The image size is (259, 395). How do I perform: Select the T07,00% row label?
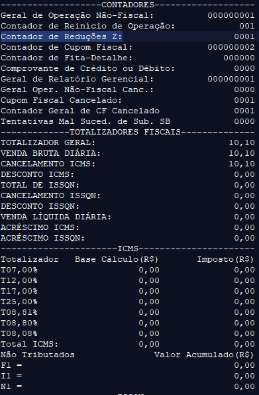coord(19,270)
